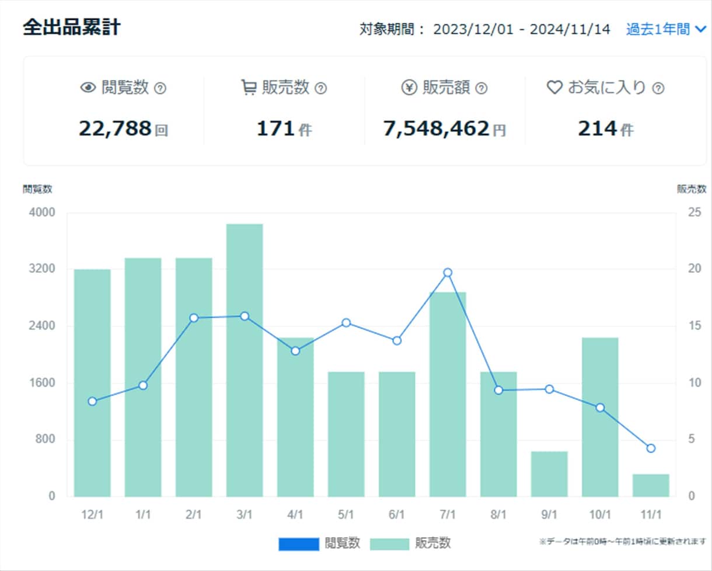The height and width of the screenshot is (571, 712).
Task: Click the 171 sales count value
Action: tap(275, 128)
